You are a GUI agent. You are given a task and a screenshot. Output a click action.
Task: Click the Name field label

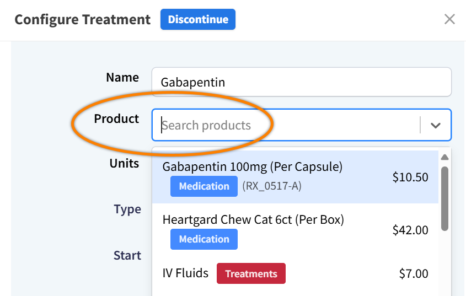point(122,78)
